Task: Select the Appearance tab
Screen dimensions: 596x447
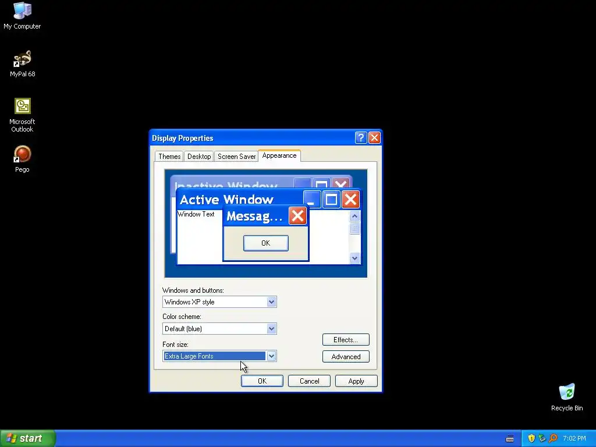Action: (279, 155)
